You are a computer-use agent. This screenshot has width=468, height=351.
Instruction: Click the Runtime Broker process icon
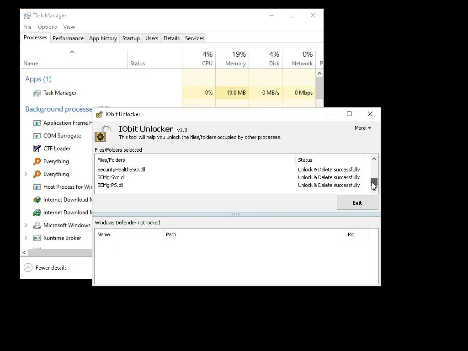pyautogui.click(x=37, y=238)
